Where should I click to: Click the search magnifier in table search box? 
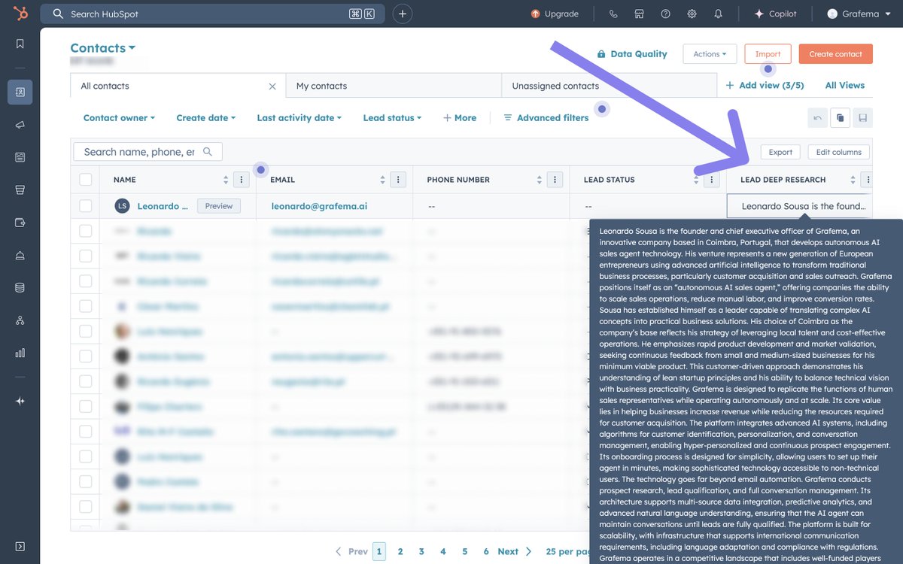click(208, 152)
